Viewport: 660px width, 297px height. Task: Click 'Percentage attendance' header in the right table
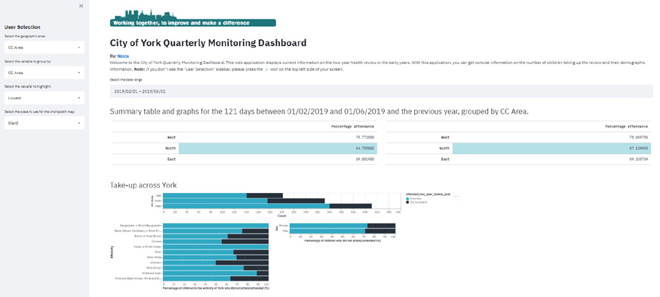tap(626, 126)
